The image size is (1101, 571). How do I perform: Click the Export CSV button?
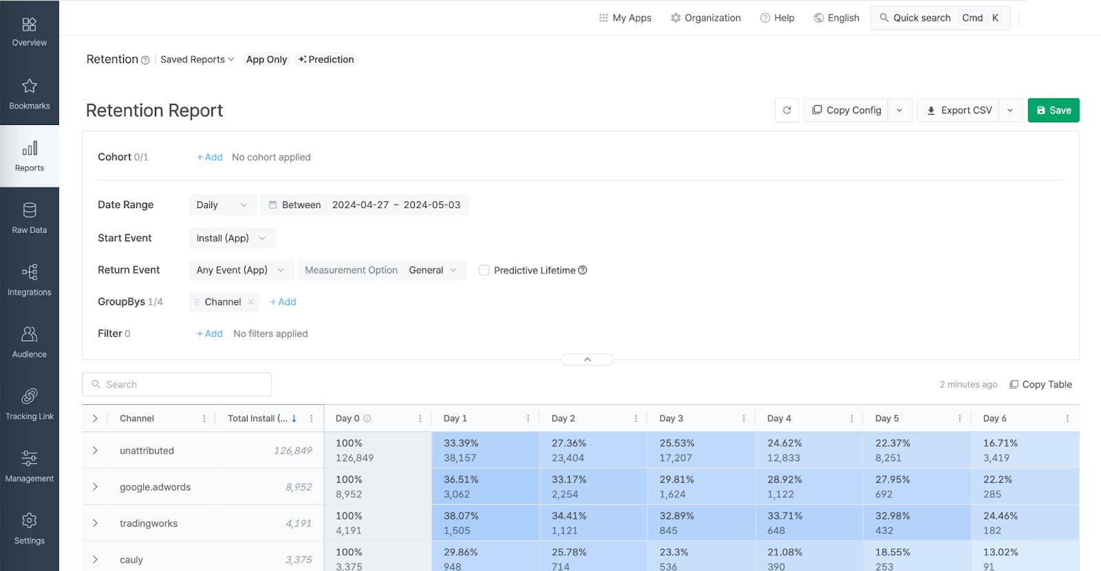click(x=959, y=110)
